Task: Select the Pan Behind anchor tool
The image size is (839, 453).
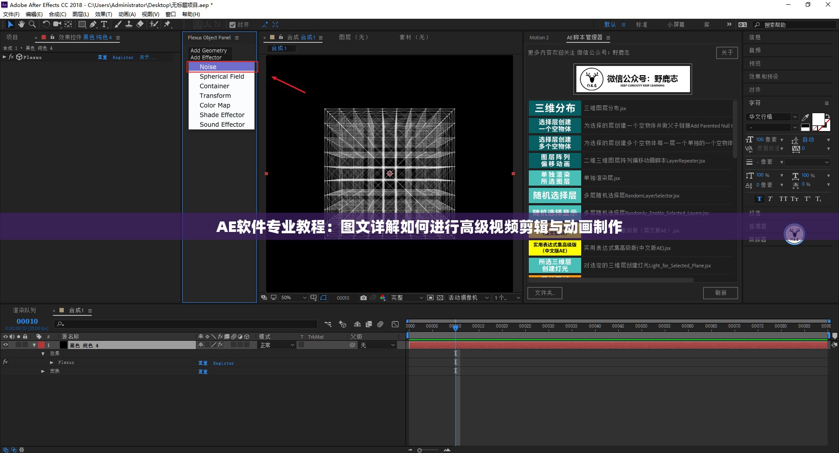Action: point(69,24)
